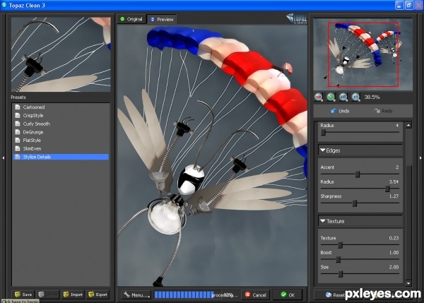The width and height of the screenshot is (424, 303).
Task: Click the Edges Radius value 3.54
Action: pos(394,182)
